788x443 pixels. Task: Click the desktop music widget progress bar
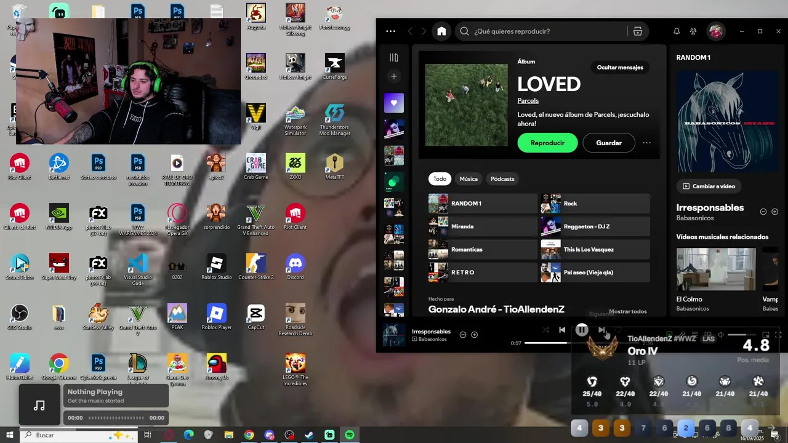[117, 418]
